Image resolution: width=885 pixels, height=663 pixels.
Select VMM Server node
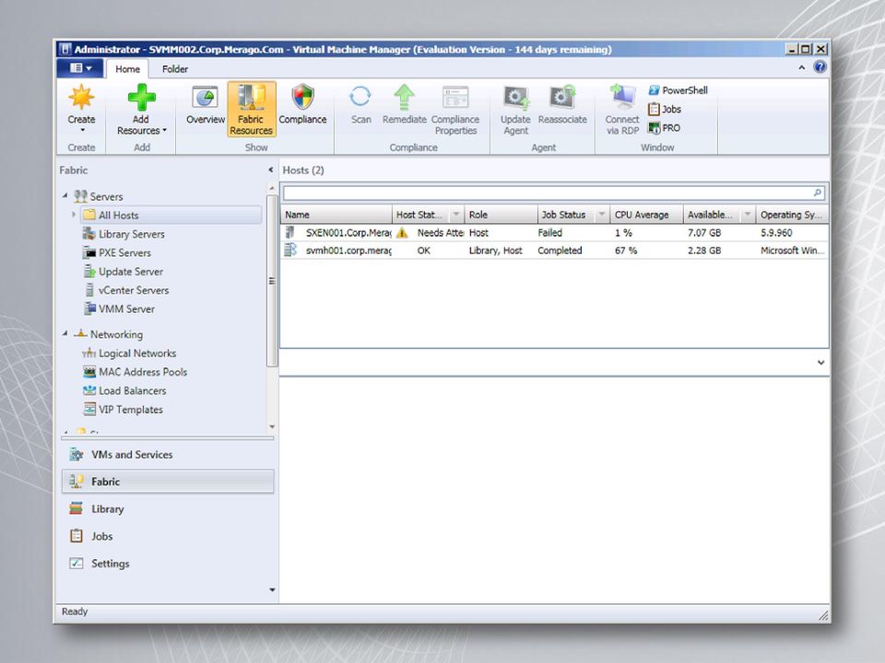pos(119,309)
